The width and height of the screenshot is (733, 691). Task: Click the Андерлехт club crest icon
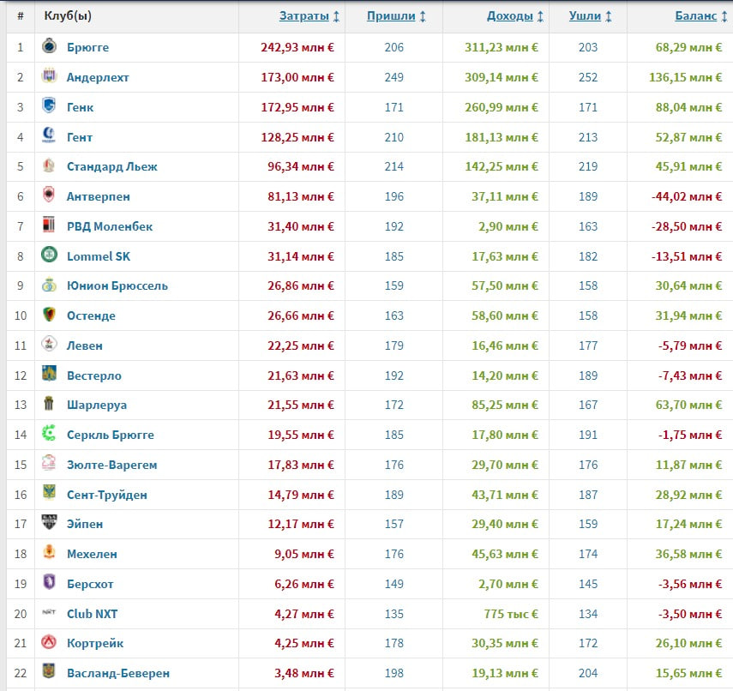pos(49,75)
